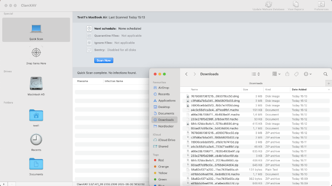The image size is (332, 186).
Task: Go back in Finder Downloads window
Action: pyautogui.click(x=186, y=74)
